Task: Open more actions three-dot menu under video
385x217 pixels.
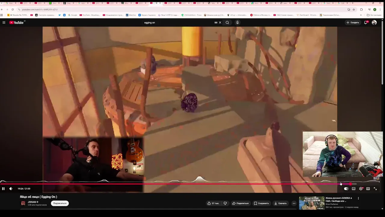Action: pos(294,203)
